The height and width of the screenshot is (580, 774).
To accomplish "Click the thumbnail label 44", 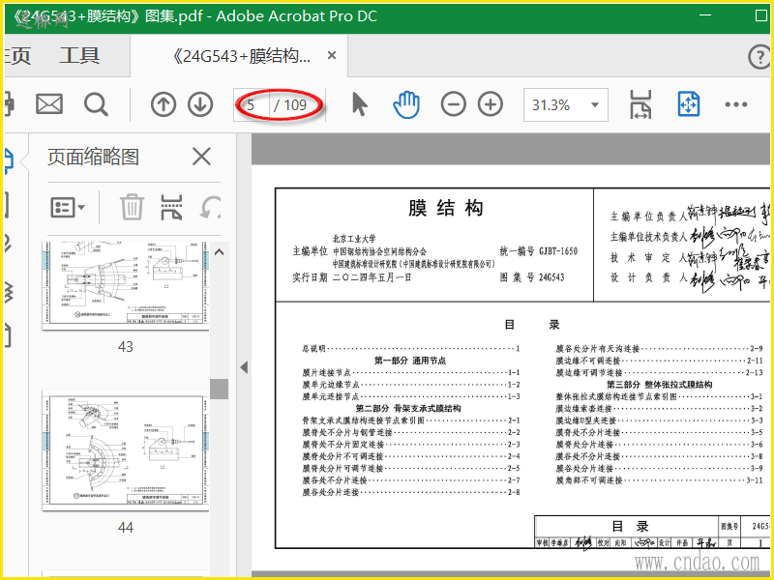I will tap(126, 527).
